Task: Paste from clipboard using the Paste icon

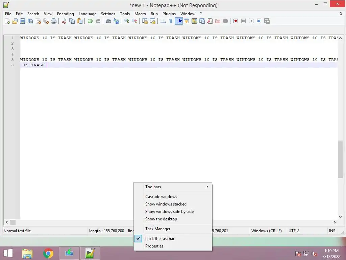Action: tap(80, 21)
